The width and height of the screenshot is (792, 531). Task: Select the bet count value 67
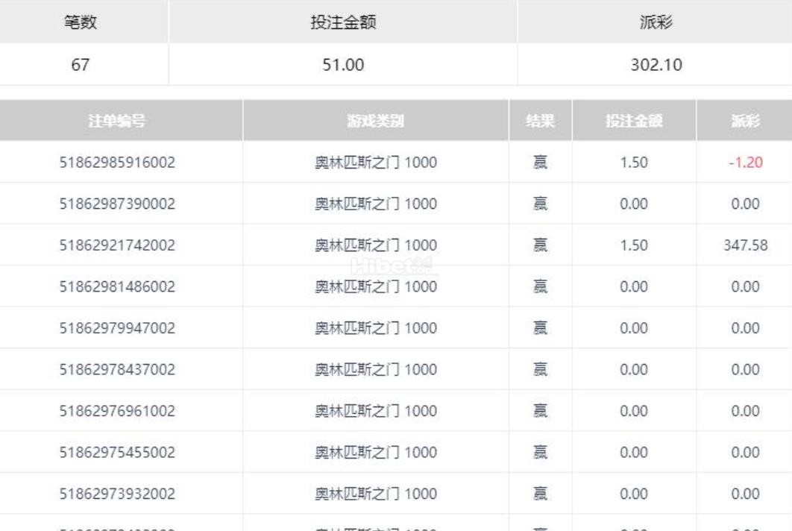81,65
